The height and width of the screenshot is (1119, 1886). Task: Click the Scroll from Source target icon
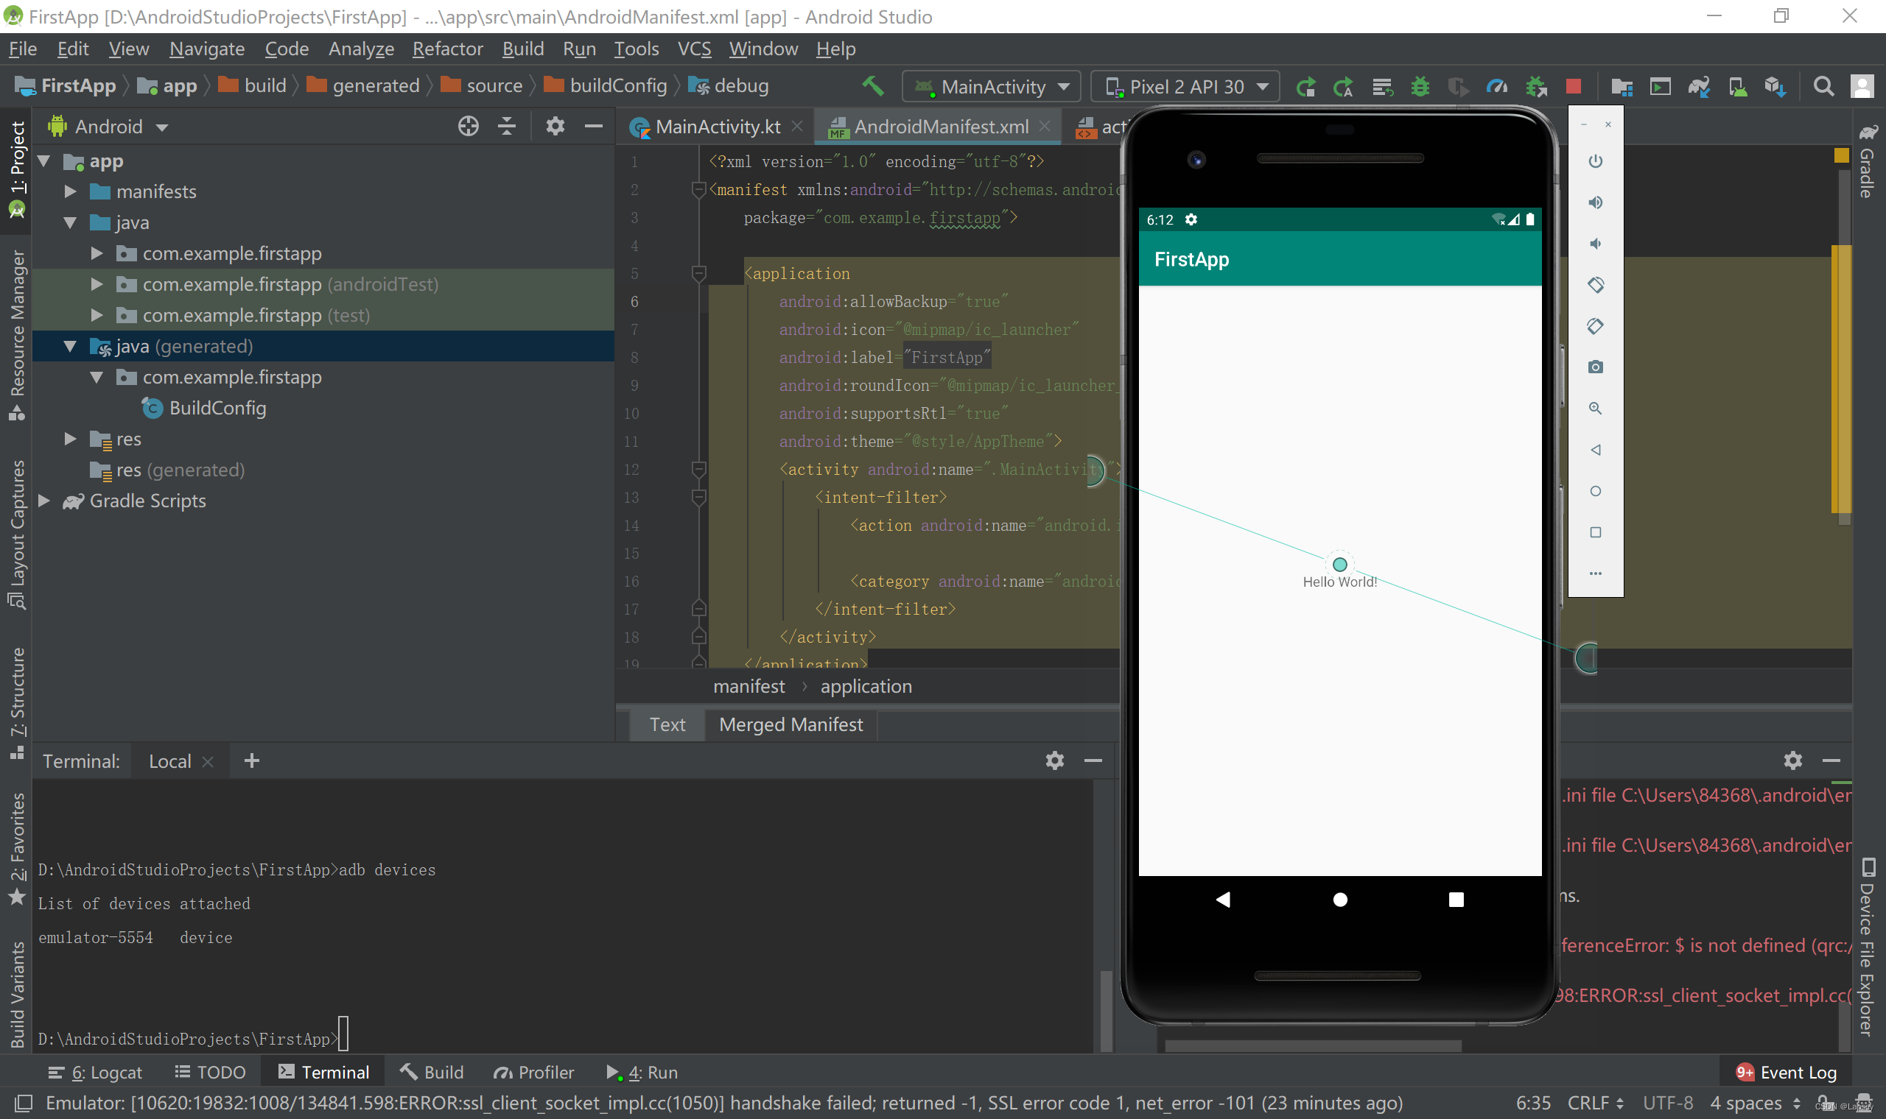coord(468,127)
